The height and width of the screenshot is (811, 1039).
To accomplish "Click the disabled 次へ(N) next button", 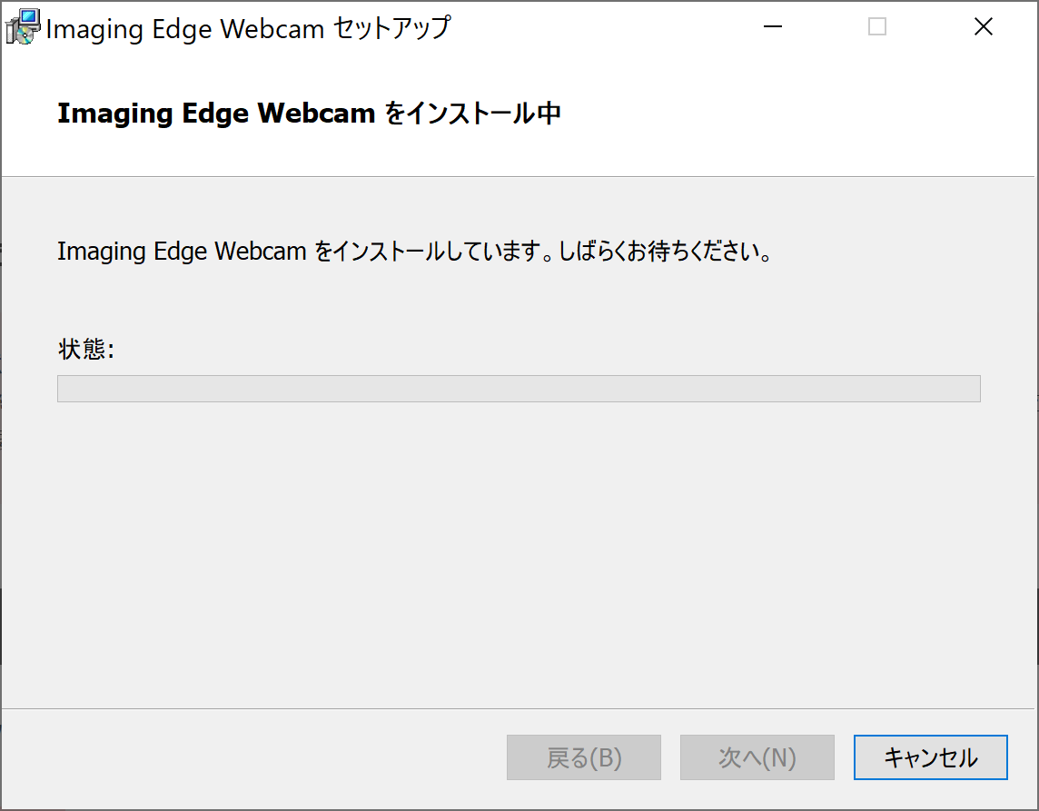I will tap(757, 757).
